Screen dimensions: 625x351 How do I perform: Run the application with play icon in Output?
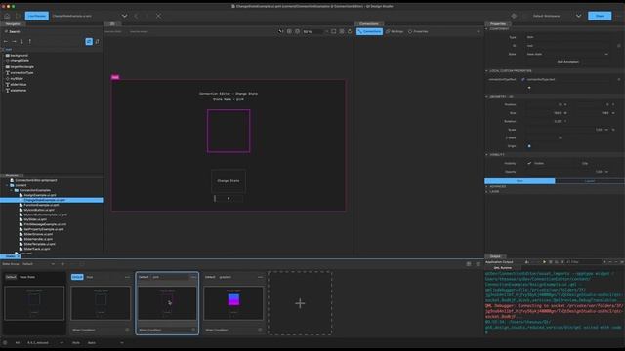tap(544, 262)
